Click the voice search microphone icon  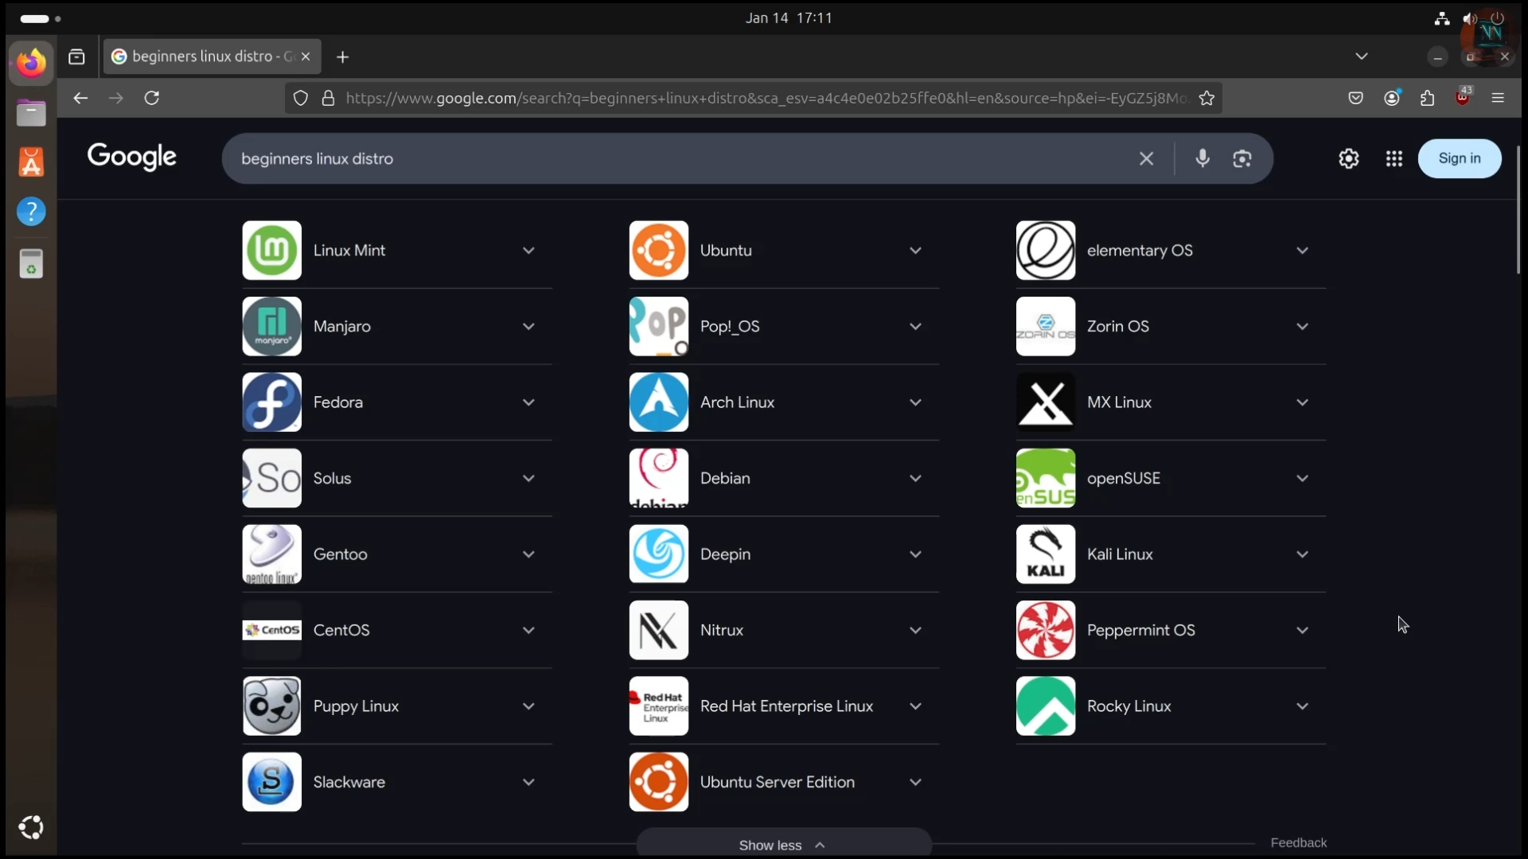coord(1203,158)
